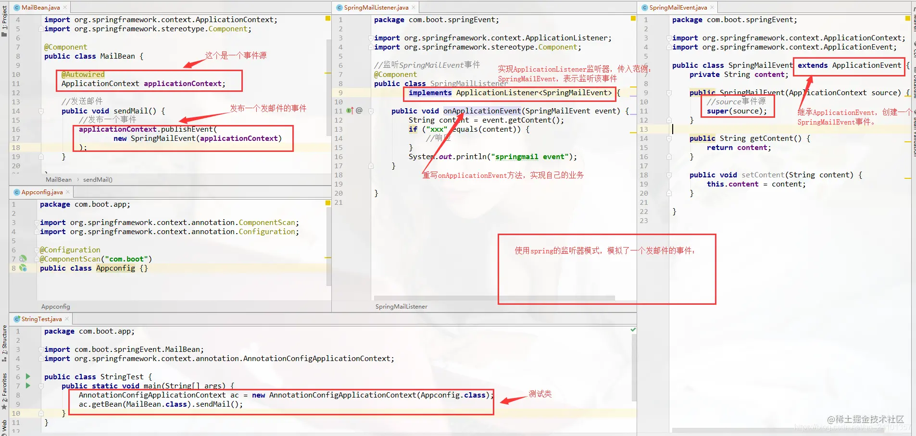Click the green check inspection mark in StringTest.java
916x436 pixels.
(x=633, y=330)
